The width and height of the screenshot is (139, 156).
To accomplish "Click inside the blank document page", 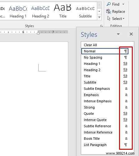I will (34, 99).
